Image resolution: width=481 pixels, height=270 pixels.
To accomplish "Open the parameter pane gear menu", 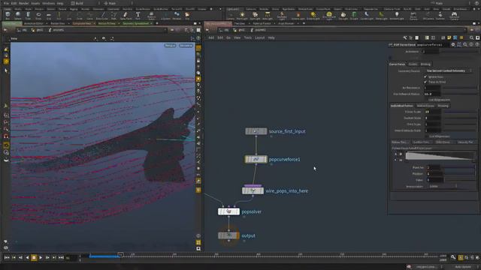I will coord(453,45).
